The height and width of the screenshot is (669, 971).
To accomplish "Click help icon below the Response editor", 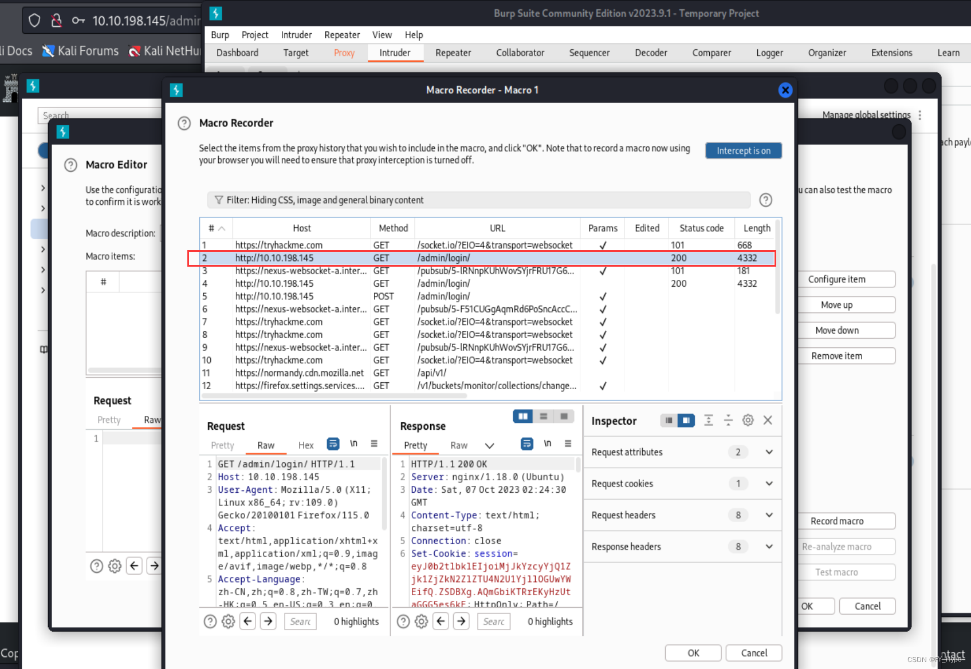I will (403, 622).
